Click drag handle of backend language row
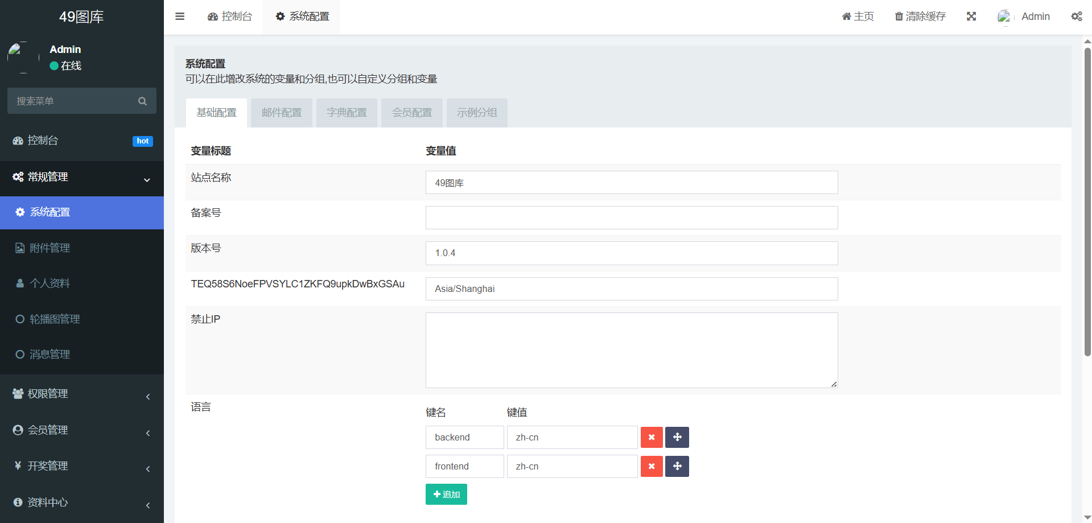 point(677,437)
